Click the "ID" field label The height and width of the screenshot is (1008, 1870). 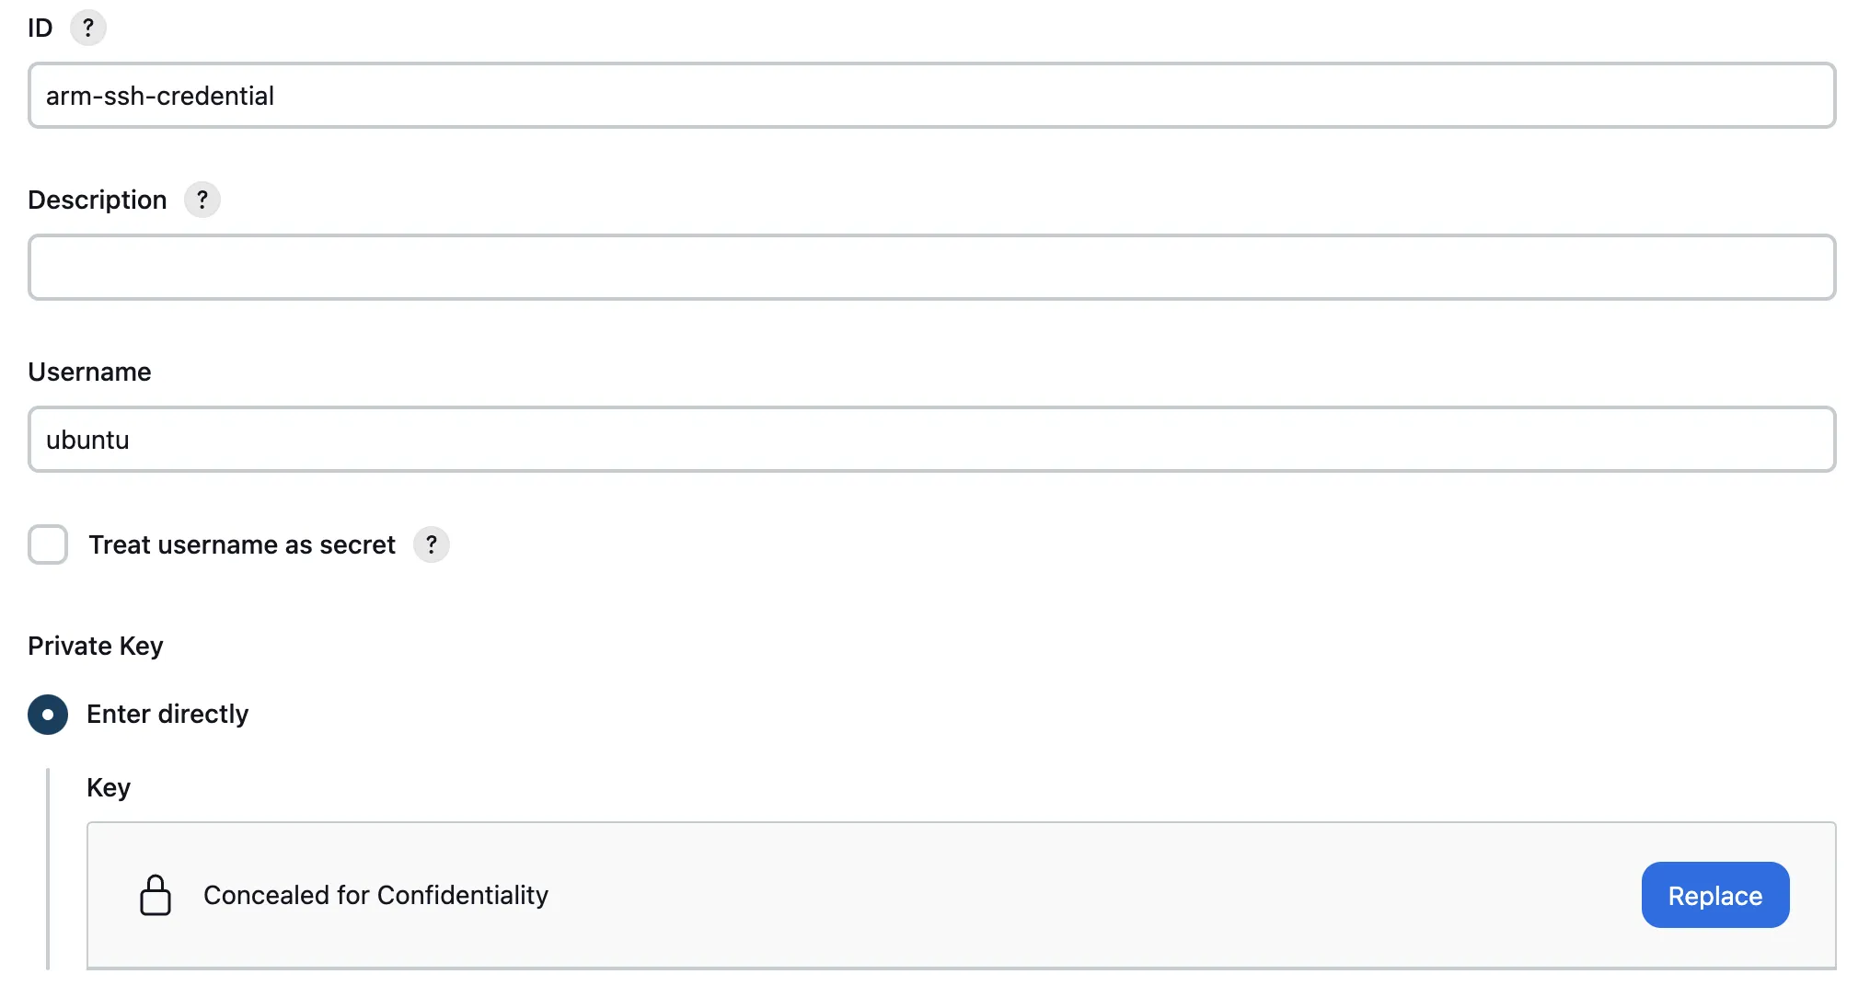coord(40,28)
